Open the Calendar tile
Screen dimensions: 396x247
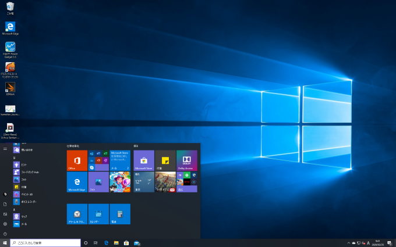[98, 214]
